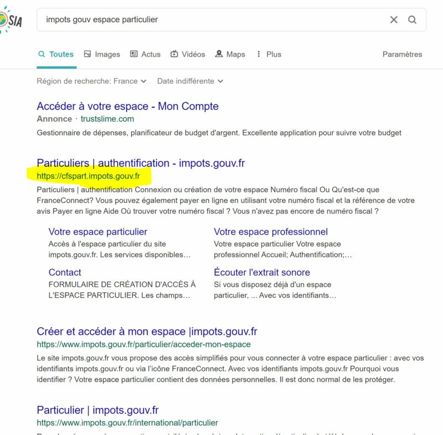
Task: Click the magnifying glass search icon
Action: click(413, 20)
